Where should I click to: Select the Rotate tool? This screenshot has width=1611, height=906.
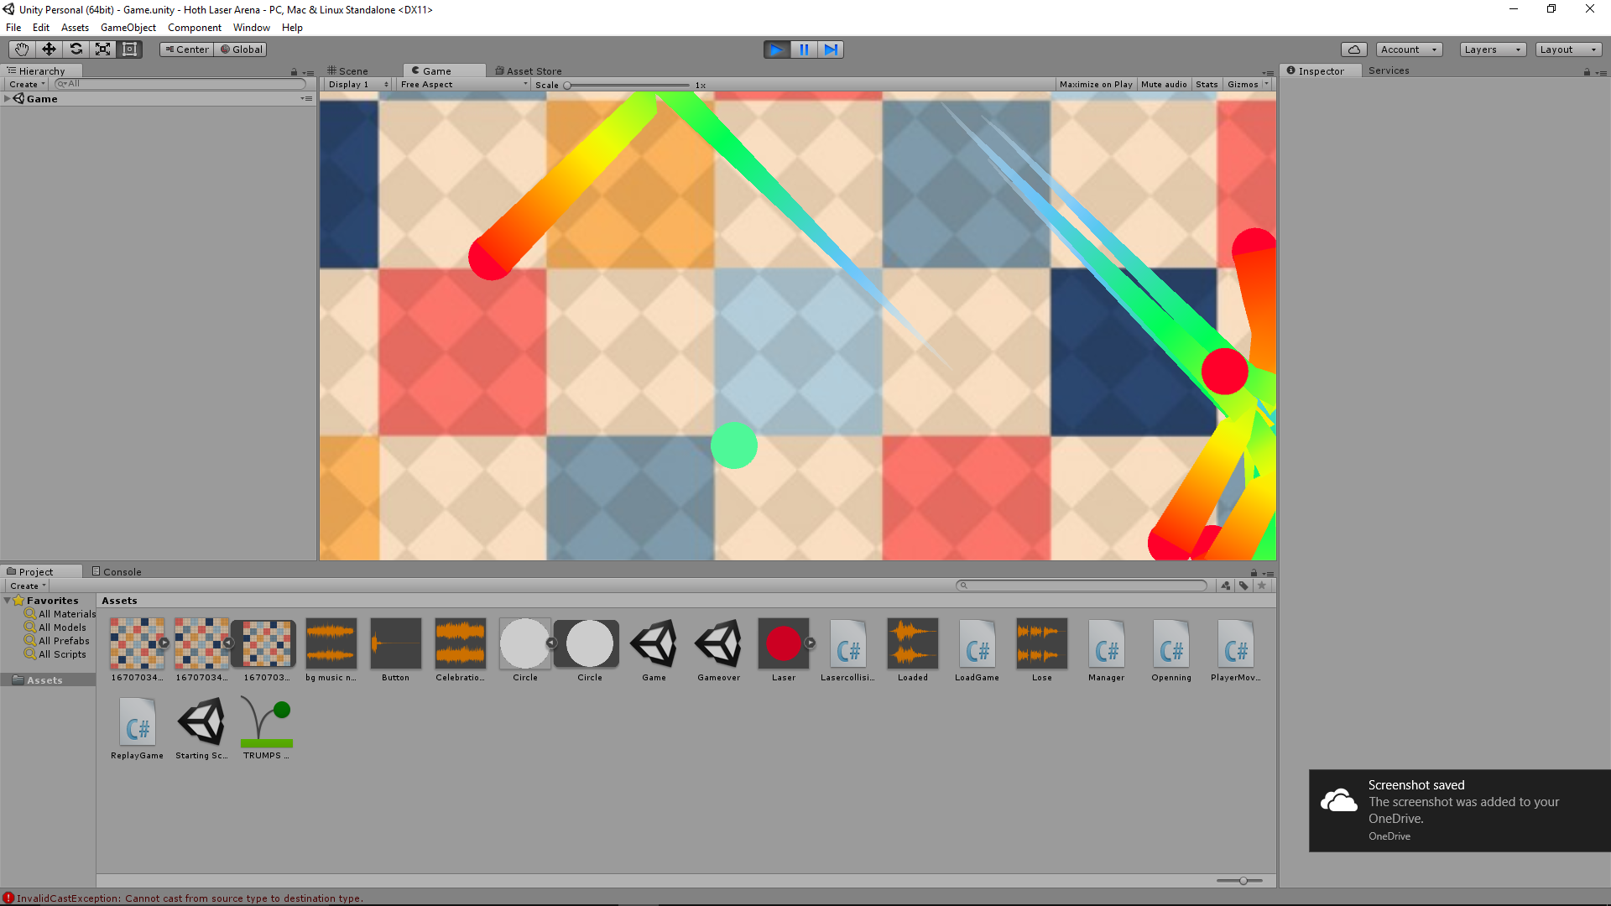click(x=76, y=49)
